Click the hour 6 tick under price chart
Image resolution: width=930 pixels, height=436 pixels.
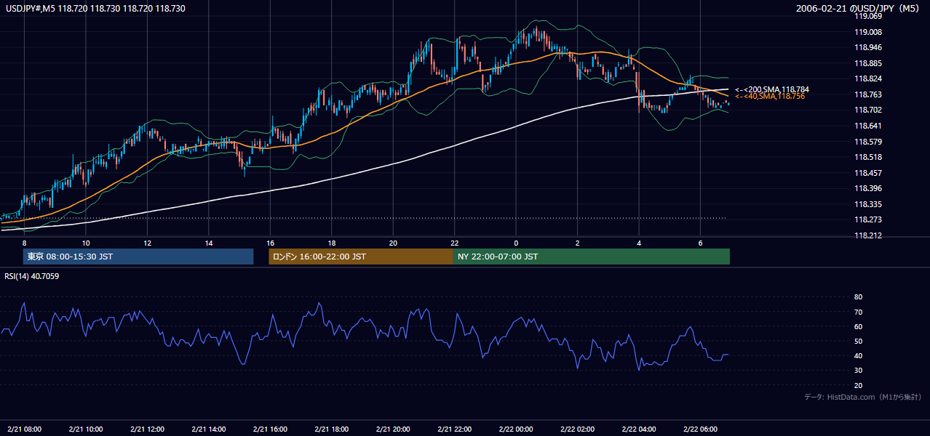700,243
